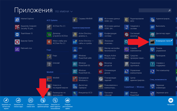The width and height of the screenshot is (177, 111).
Task: Click Запустить от имени другого пользователя
Action: [55, 104]
